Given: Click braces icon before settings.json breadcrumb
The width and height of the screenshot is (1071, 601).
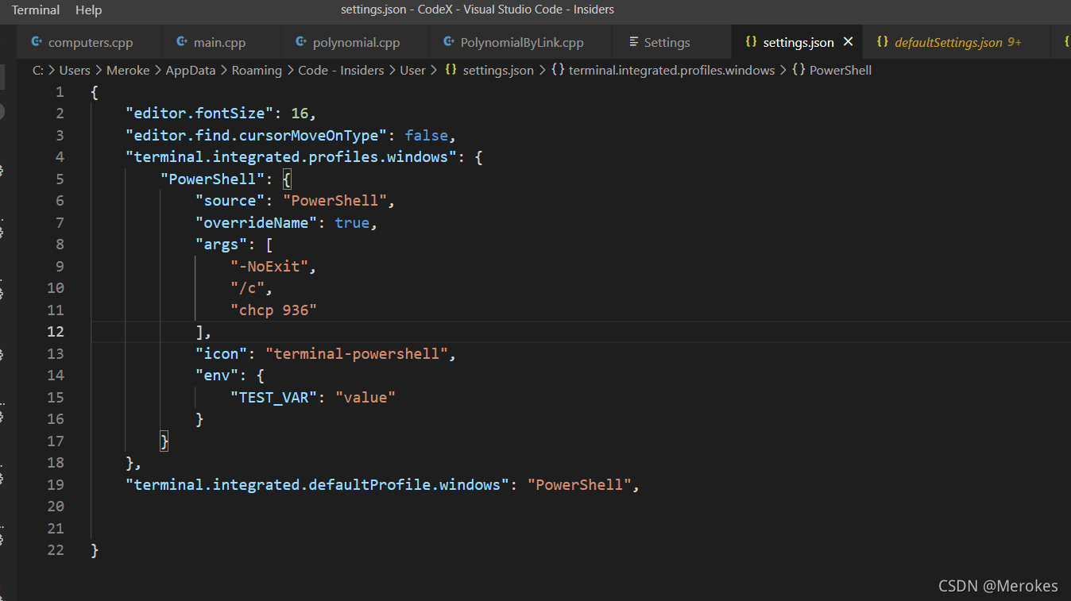Looking at the screenshot, I should (x=450, y=70).
